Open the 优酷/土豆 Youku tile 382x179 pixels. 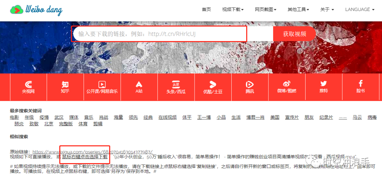213,87
